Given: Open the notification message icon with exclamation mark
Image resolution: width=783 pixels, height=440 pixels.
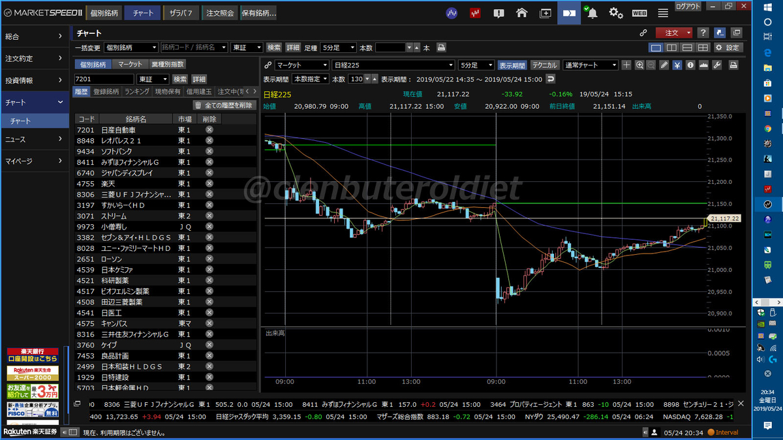Looking at the screenshot, I should pos(499,12).
